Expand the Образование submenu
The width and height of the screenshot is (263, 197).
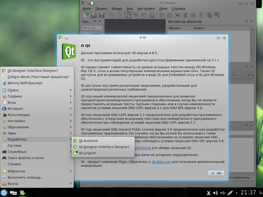pyautogui.click(x=37, y=127)
